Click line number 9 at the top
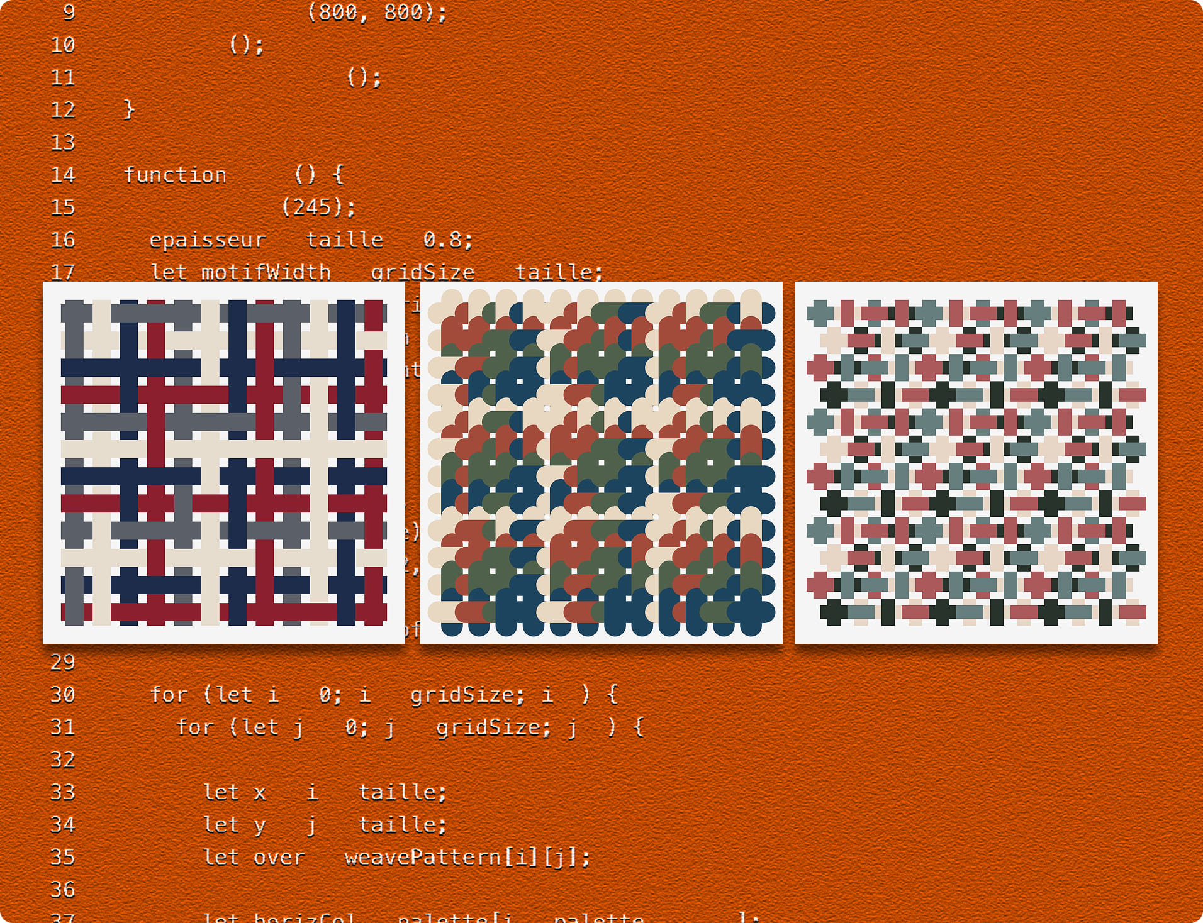 point(69,12)
